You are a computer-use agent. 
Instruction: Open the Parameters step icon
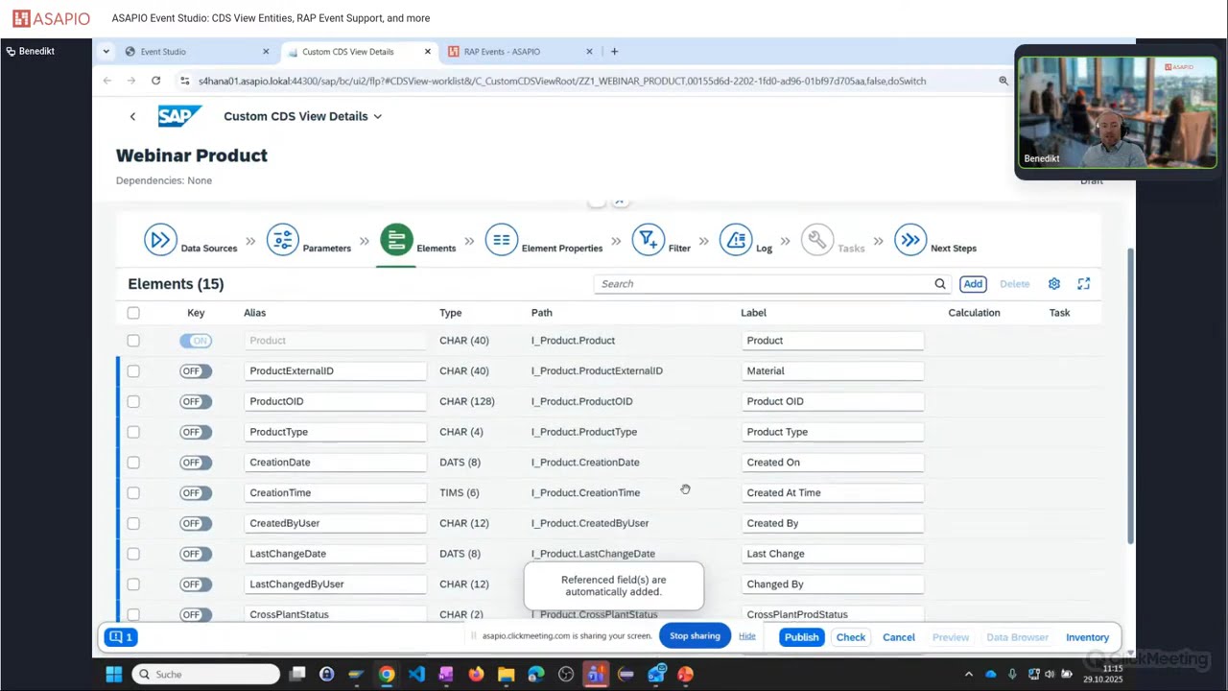283,239
